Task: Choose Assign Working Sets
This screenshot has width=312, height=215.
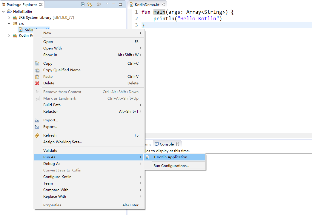Action: pyautogui.click(x=89, y=142)
